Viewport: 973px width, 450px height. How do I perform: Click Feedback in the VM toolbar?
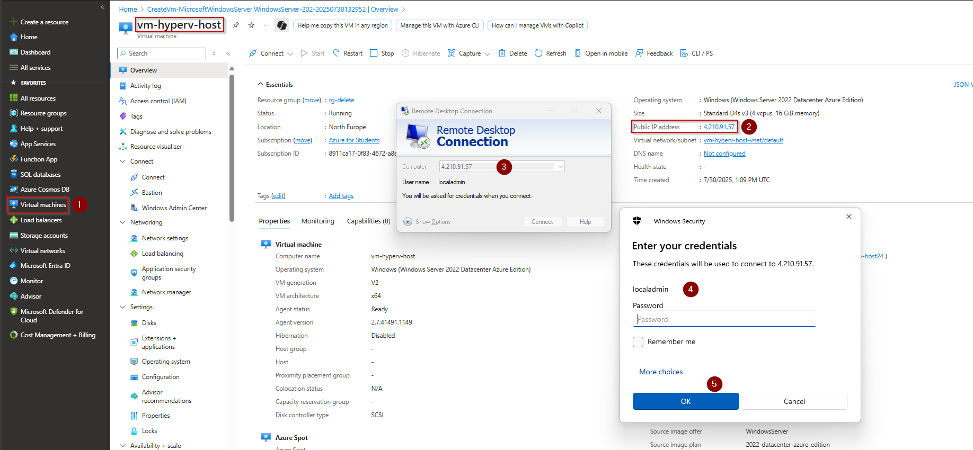click(654, 53)
